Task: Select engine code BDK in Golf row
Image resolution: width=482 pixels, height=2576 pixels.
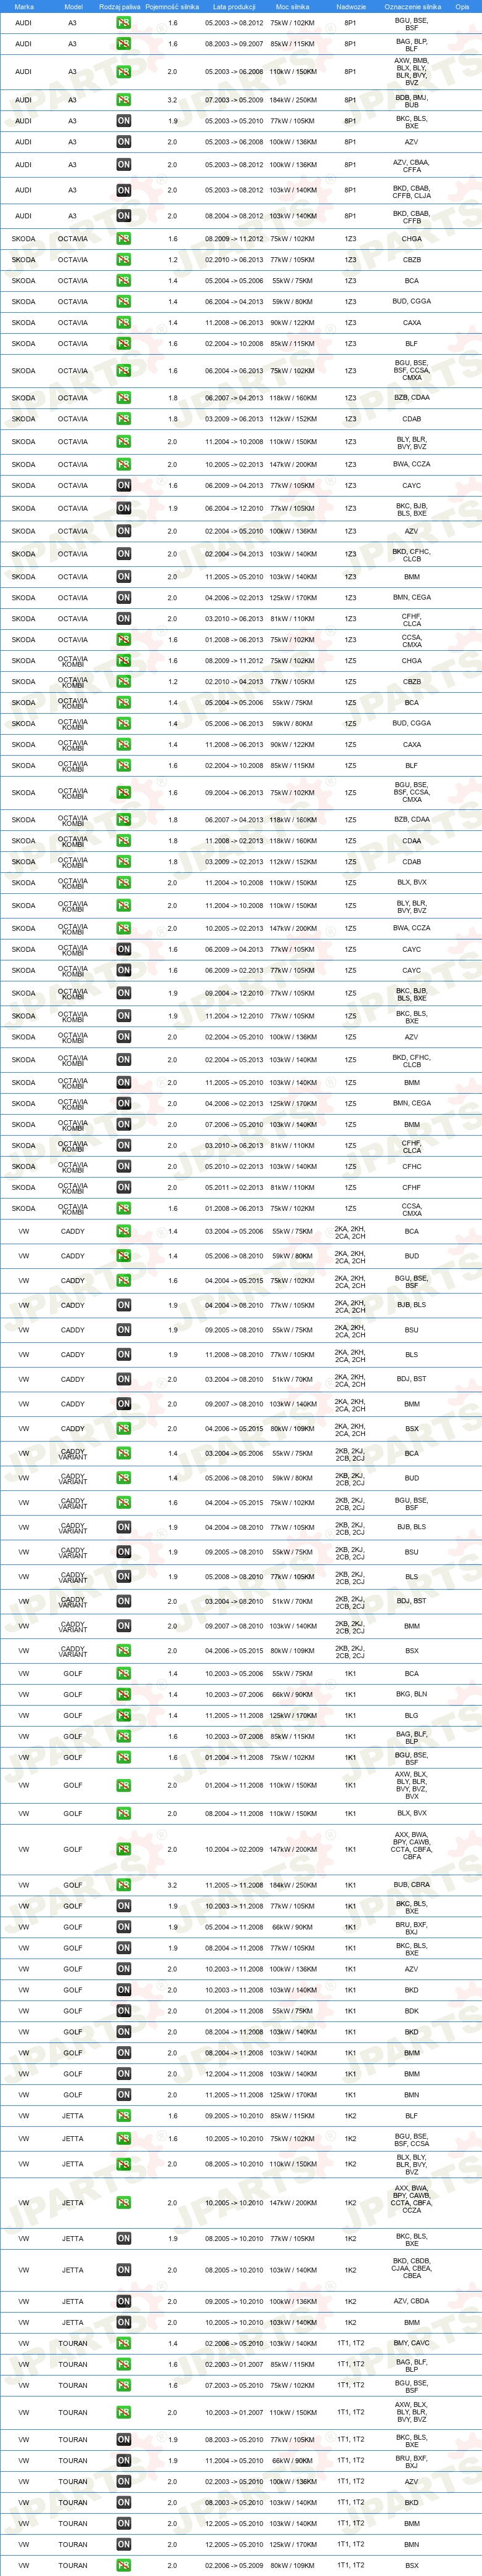Action: pos(412,2011)
